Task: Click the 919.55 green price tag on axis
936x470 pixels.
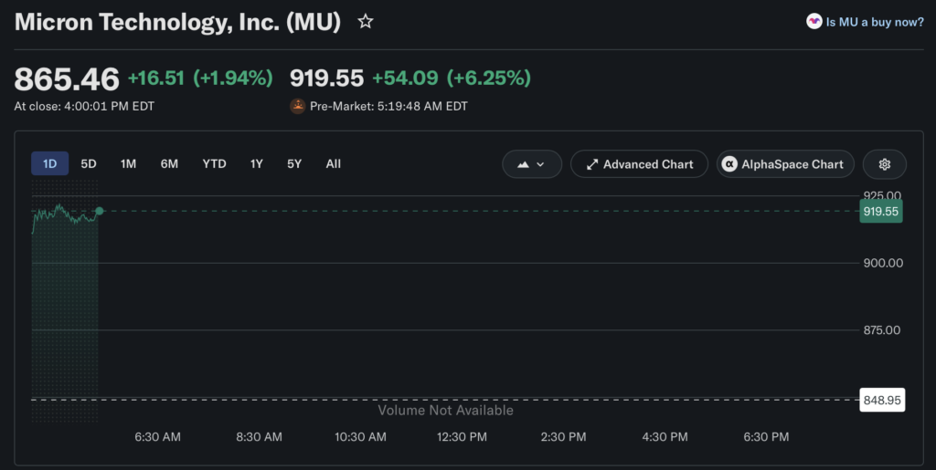Action: (x=881, y=212)
